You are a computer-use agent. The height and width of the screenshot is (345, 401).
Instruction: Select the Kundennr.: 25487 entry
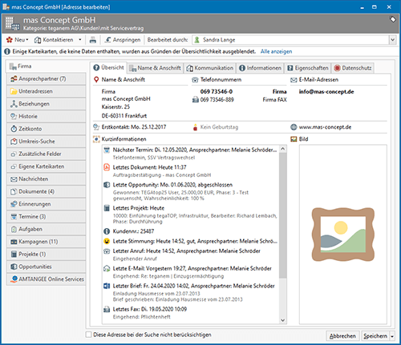coord(190,231)
